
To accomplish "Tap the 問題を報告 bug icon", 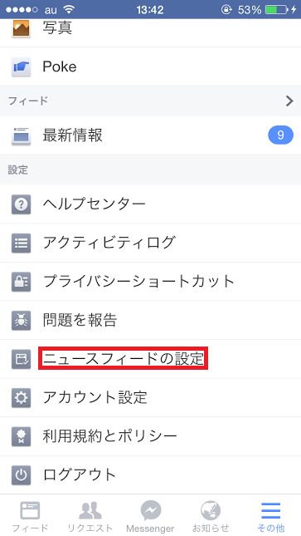I will [22, 320].
